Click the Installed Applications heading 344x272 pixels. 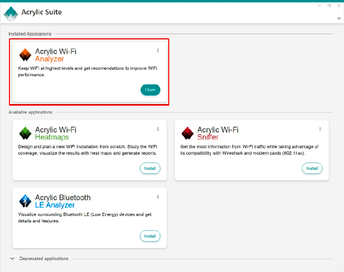click(x=30, y=34)
